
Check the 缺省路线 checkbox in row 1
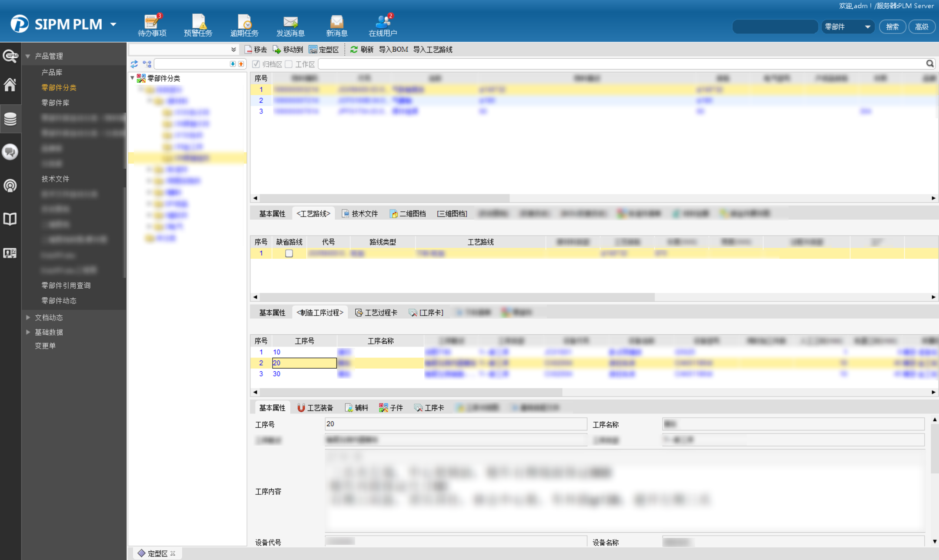coord(289,253)
